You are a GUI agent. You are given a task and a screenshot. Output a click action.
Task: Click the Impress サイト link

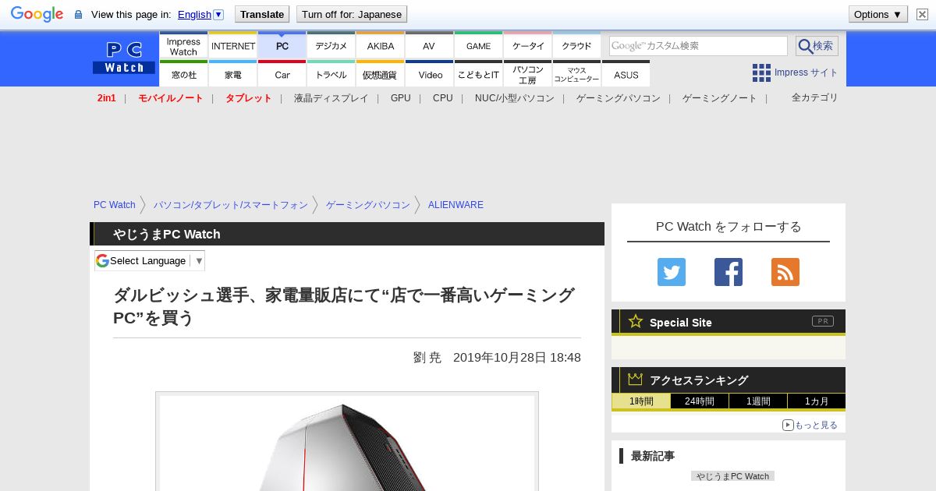807,72
